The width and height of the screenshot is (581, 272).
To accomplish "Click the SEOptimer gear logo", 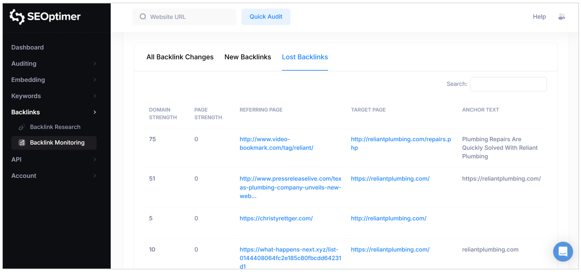I will 17,17.
